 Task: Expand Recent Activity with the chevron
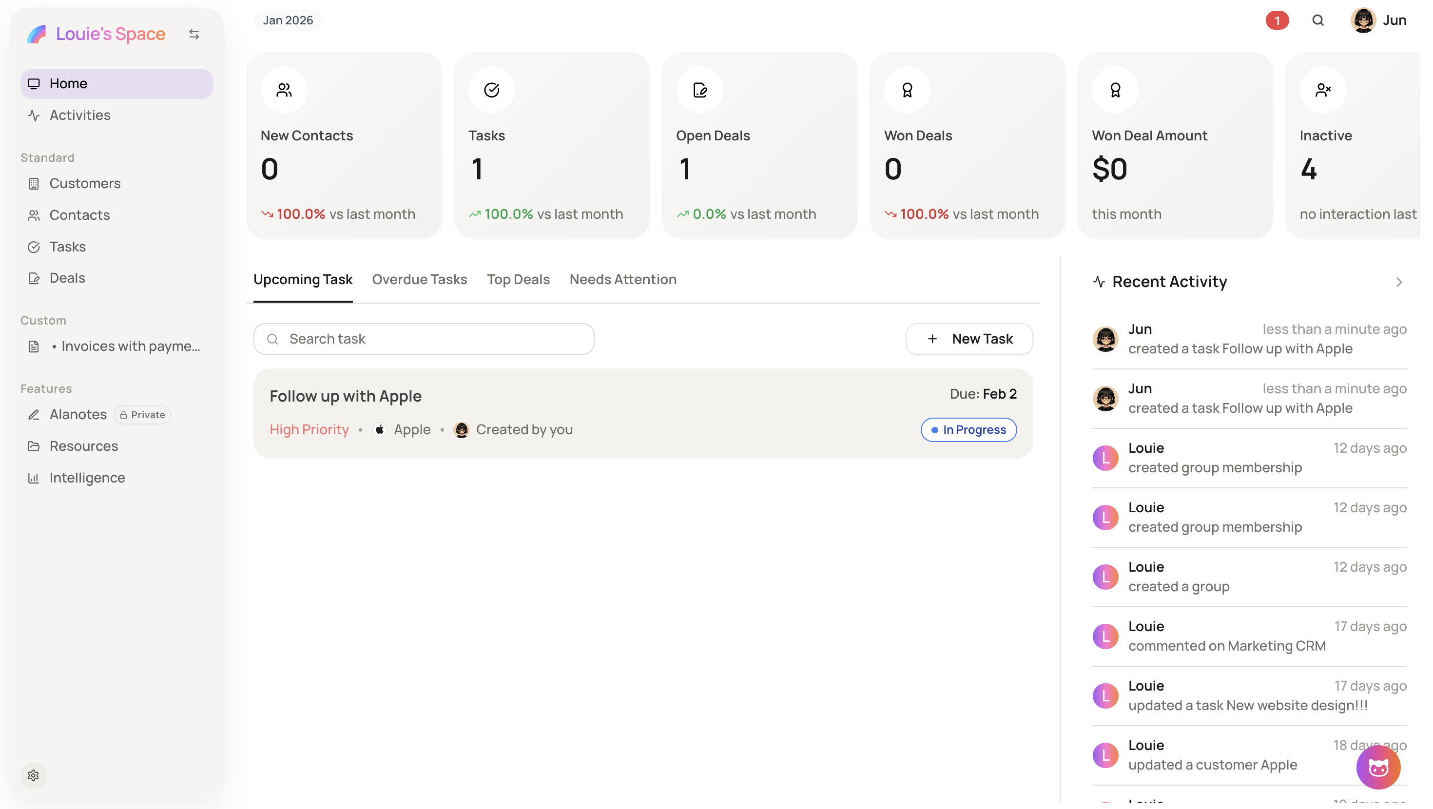coord(1398,282)
